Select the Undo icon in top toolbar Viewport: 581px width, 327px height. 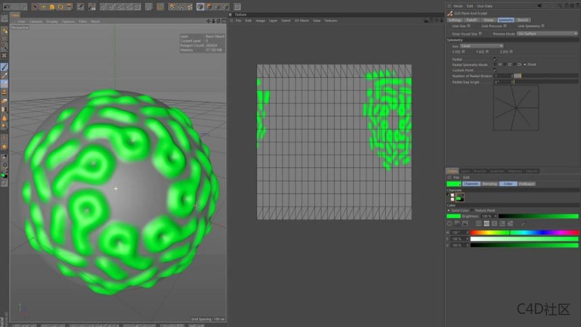click(x=6, y=6)
